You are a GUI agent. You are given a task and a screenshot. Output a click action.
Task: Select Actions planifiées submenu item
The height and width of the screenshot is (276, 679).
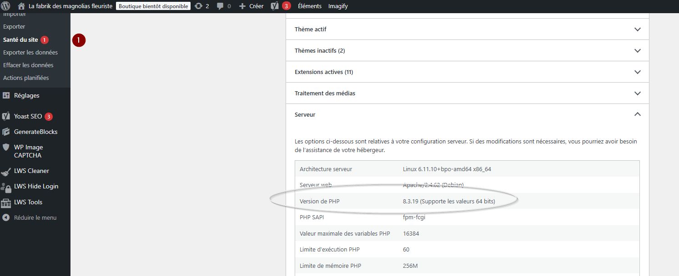pos(26,78)
